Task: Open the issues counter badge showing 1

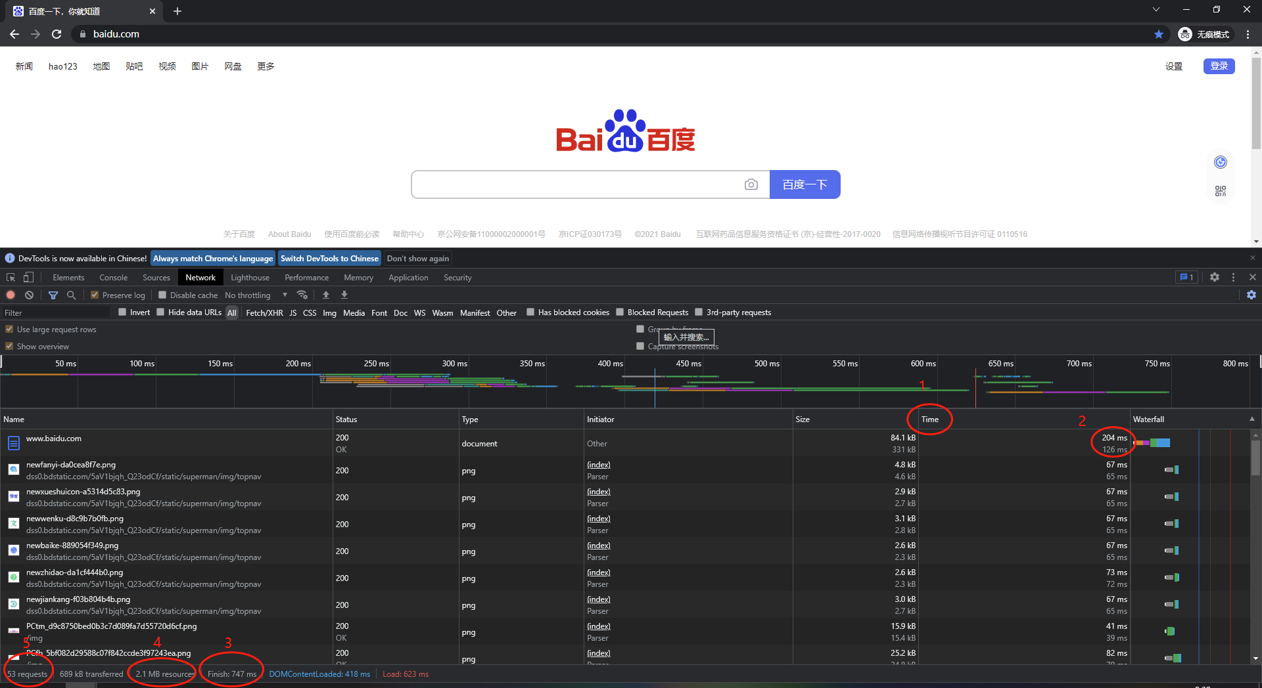Action: pos(1186,277)
